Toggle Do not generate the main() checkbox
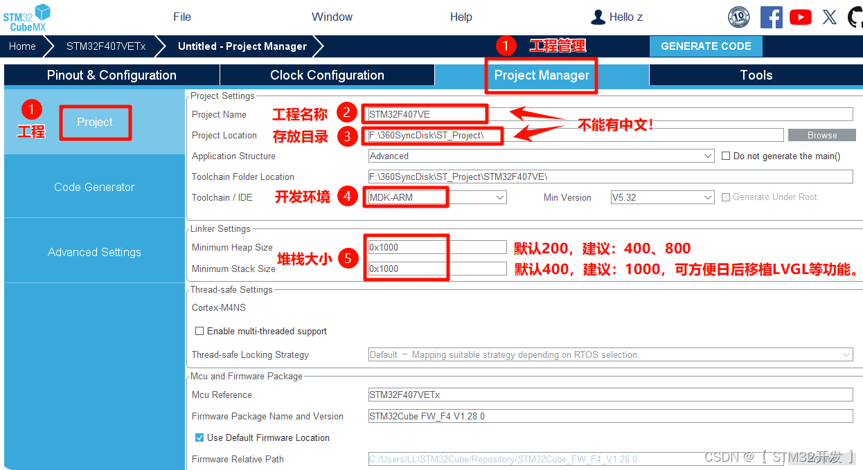The width and height of the screenshot is (863, 470). pos(726,156)
